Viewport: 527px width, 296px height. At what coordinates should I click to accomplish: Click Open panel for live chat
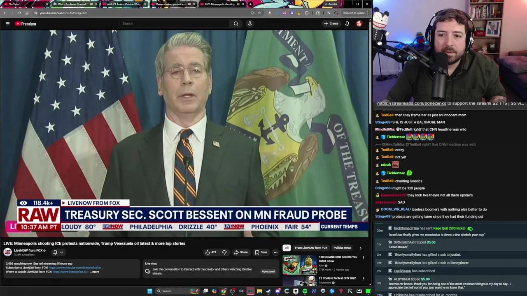pos(268,271)
